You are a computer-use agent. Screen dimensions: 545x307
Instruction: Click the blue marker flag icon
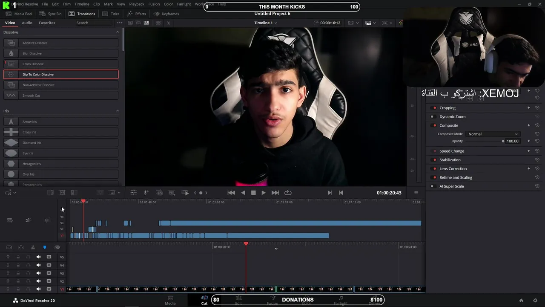point(45,247)
